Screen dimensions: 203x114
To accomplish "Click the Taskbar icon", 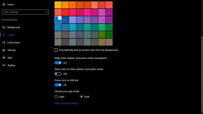I will click(4, 65).
